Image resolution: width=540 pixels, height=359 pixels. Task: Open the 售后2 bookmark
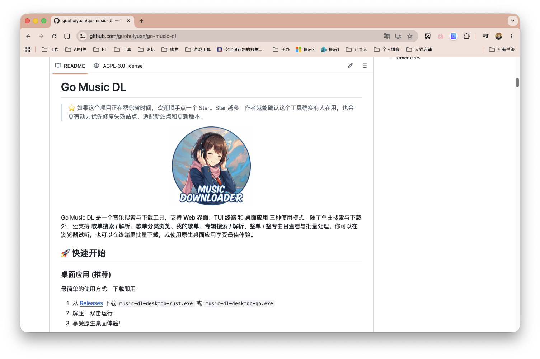click(x=305, y=49)
